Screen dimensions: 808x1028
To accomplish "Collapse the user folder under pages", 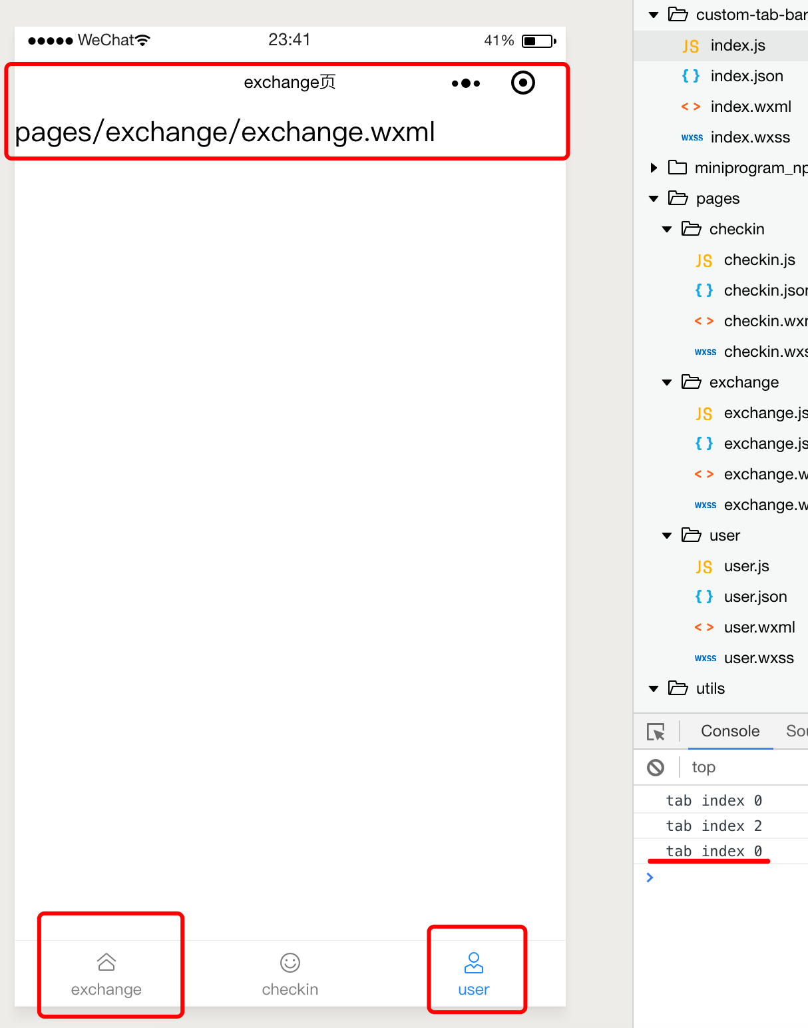I will tap(666, 535).
